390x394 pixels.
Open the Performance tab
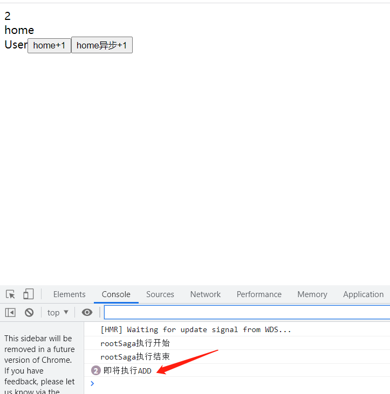tap(259, 294)
